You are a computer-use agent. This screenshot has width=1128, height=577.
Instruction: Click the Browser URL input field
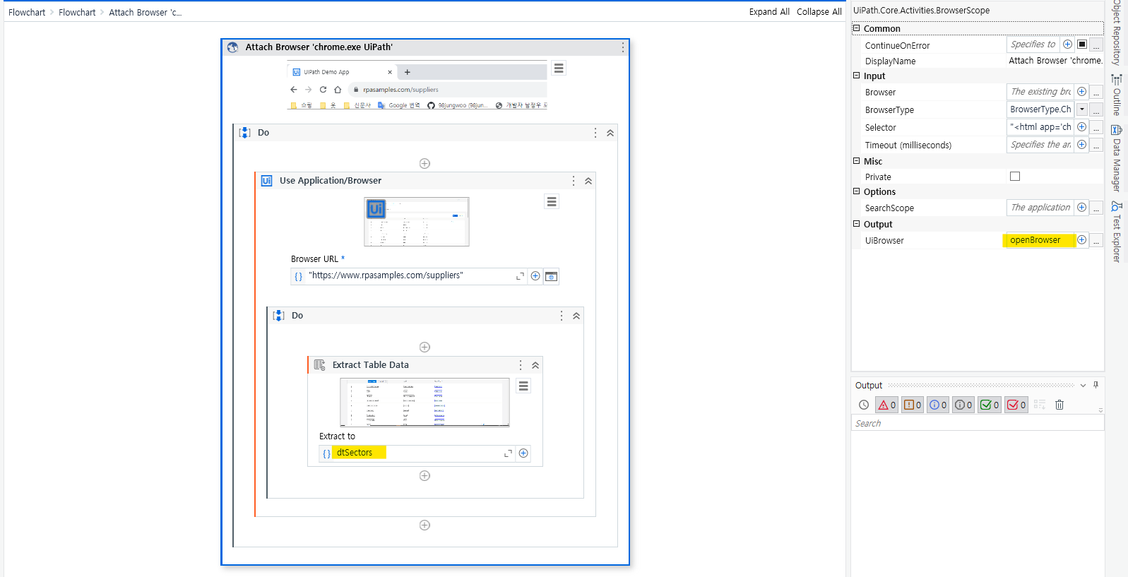click(x=410, y=276)
